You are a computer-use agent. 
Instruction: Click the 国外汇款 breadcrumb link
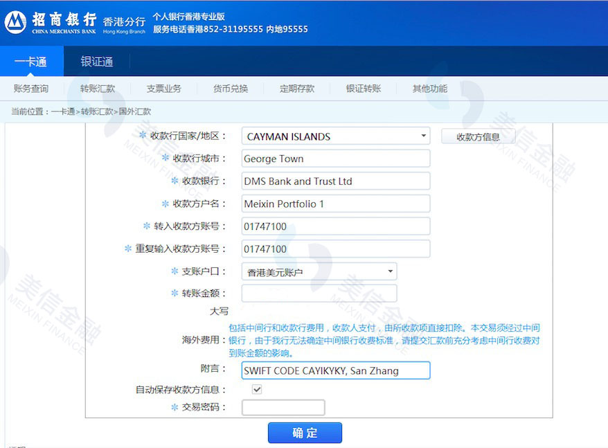[x=135, y=111]
